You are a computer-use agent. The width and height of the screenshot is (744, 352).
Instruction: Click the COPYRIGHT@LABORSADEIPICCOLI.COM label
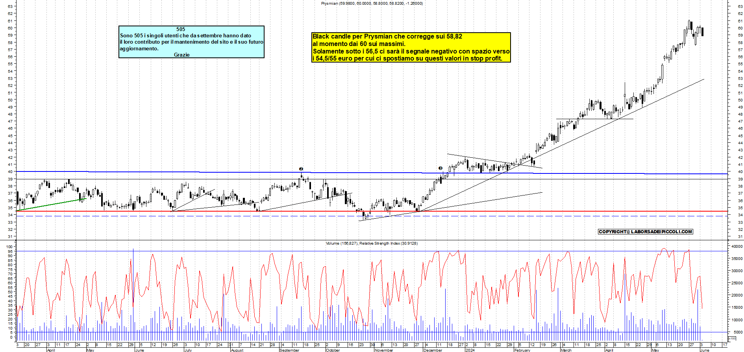click(x=646, y=232)
